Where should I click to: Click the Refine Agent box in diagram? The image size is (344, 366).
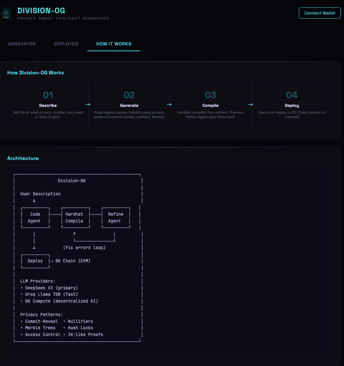[x=115, y=218]
